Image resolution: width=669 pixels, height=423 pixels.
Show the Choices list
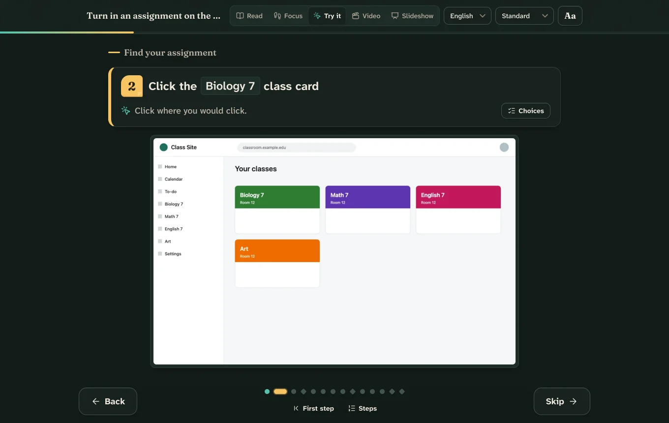coord(526,111)
